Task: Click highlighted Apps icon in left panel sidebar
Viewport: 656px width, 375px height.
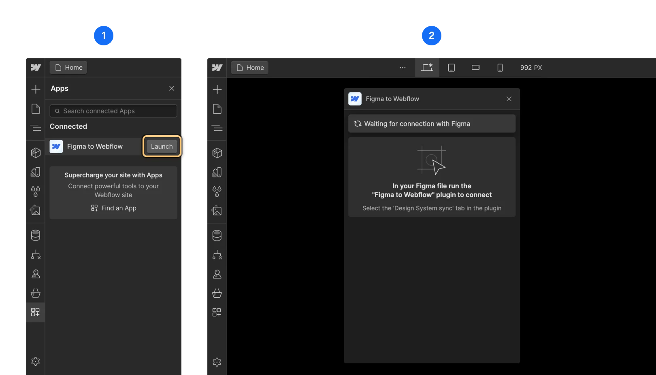Action: (x=36, y=312)
